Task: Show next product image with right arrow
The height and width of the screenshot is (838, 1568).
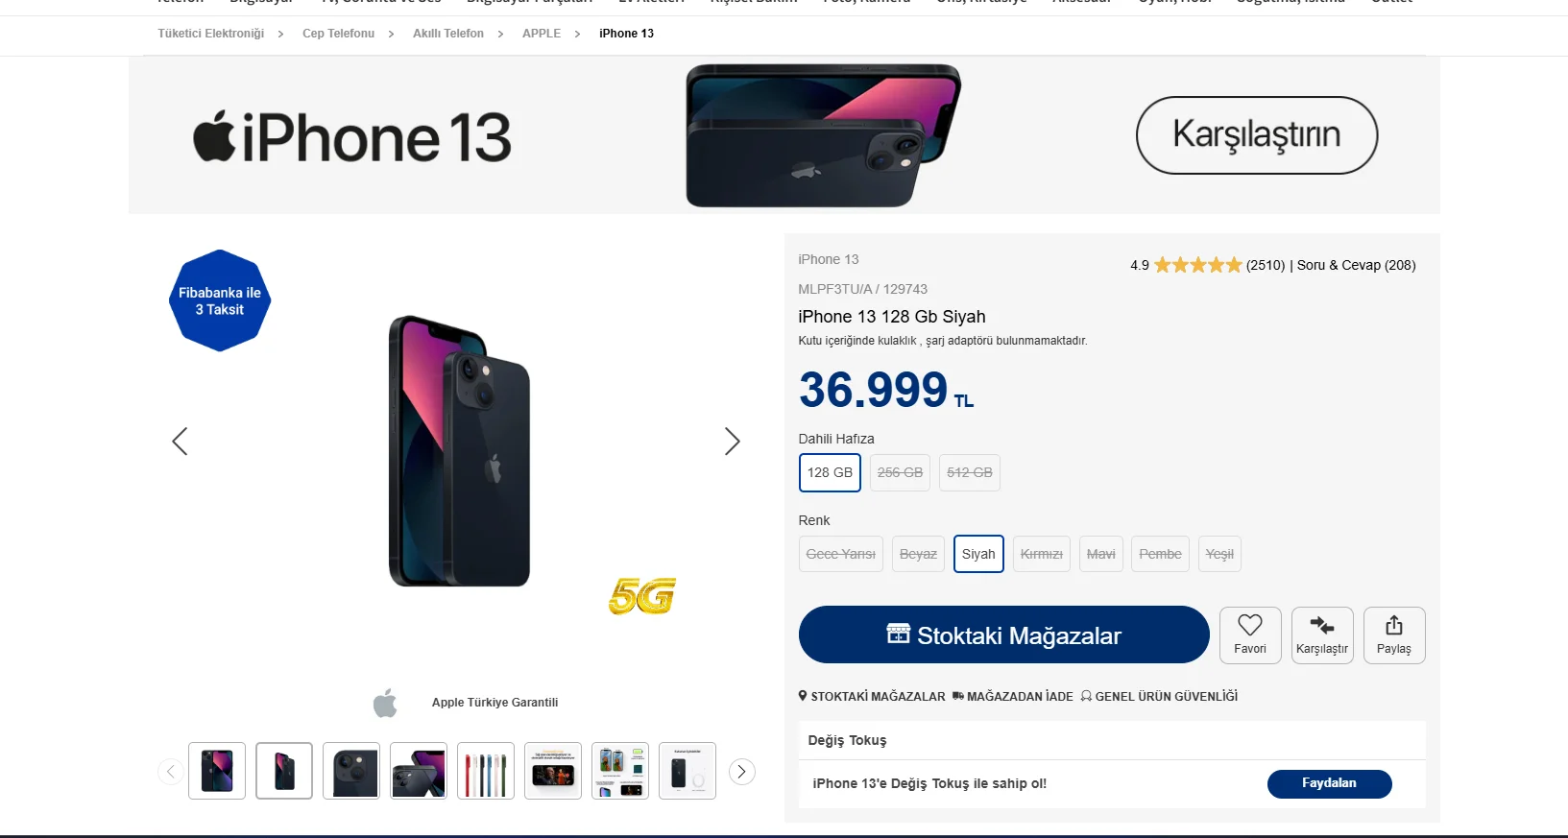Action: coord(732,442)
